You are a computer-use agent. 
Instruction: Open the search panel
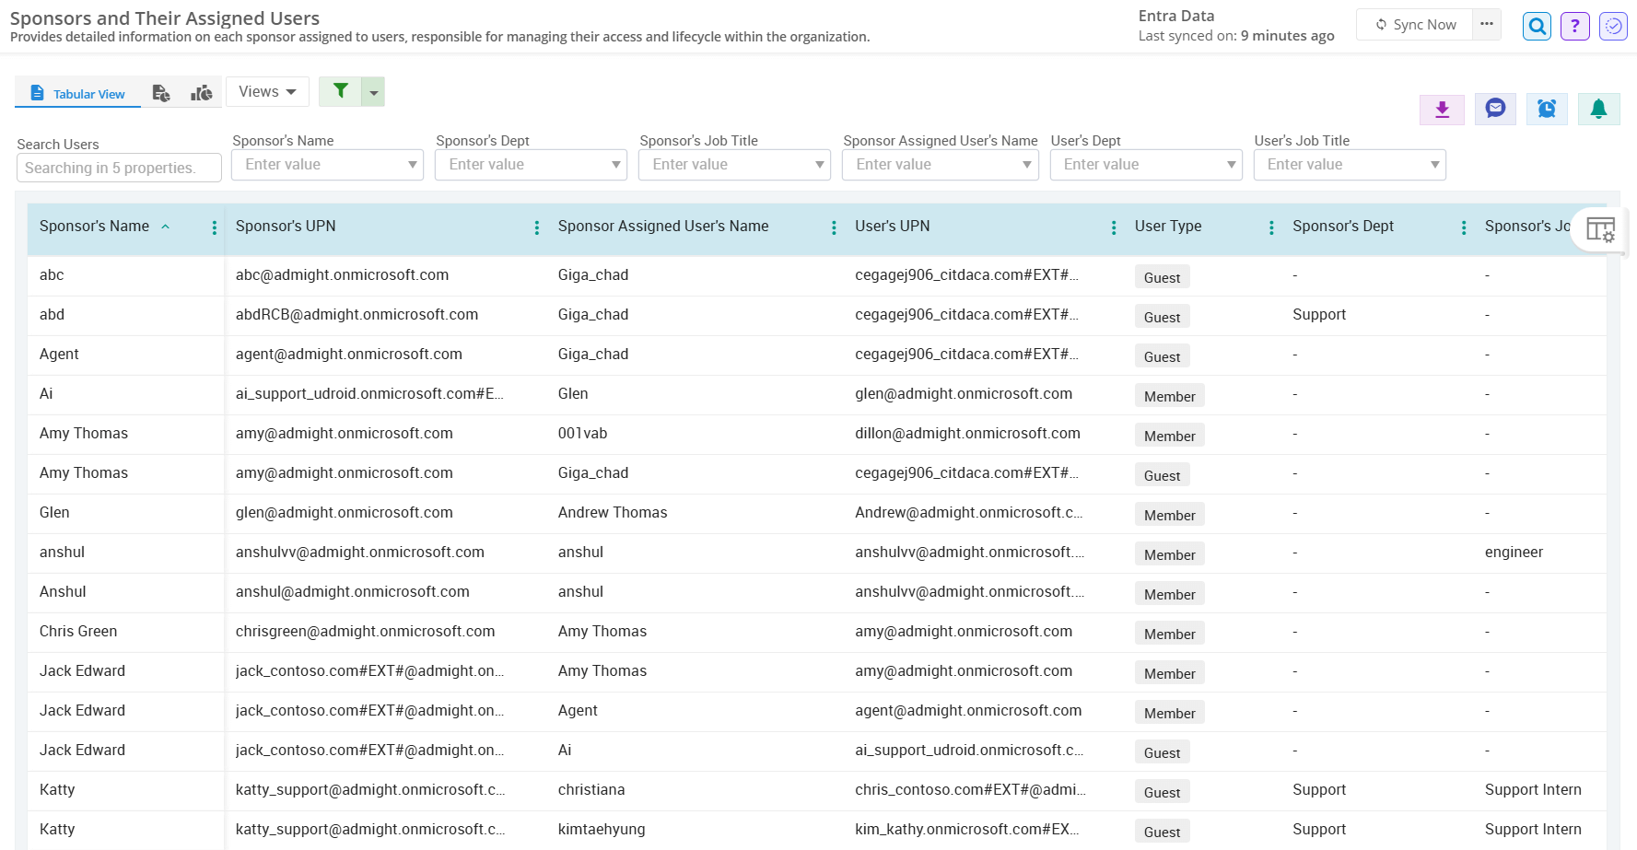1536,26
